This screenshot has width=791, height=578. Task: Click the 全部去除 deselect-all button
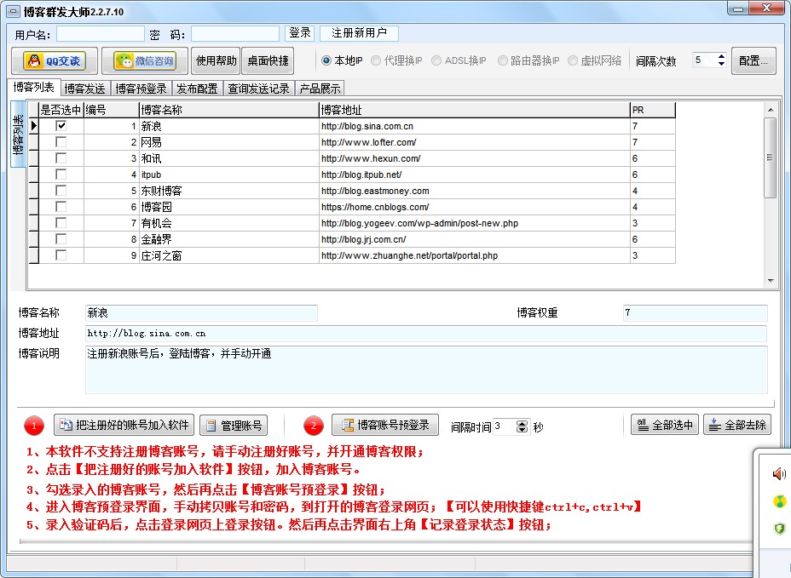[x=736, y=425]
